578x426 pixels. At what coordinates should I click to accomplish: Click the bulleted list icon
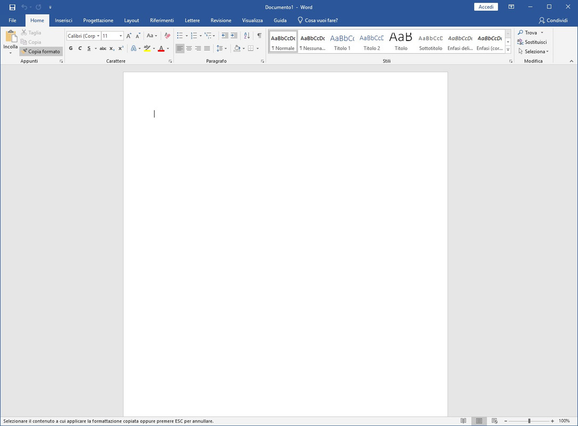pyautogui.click(x=180, y=36)
